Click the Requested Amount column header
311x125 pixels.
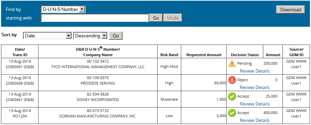click(204, 55)
